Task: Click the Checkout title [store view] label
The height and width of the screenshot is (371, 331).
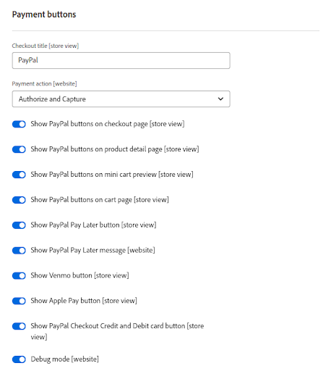Action: point(46,46)
